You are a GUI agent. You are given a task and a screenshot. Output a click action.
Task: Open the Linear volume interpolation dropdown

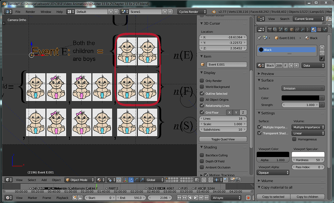[x=308, y=133]
